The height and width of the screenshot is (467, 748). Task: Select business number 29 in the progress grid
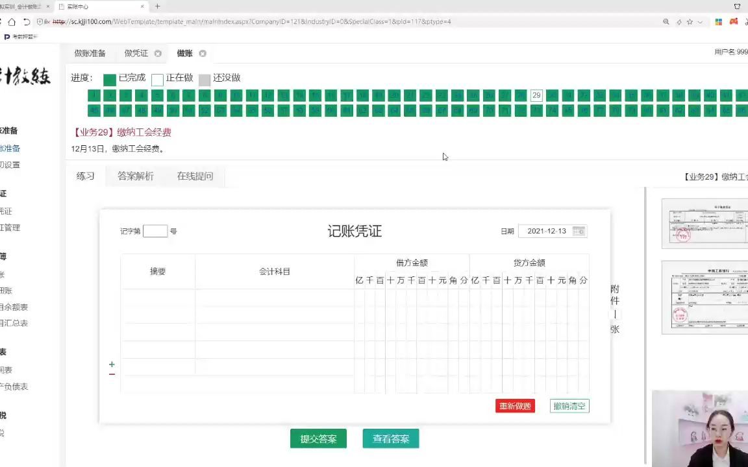(x=536, y=95)
